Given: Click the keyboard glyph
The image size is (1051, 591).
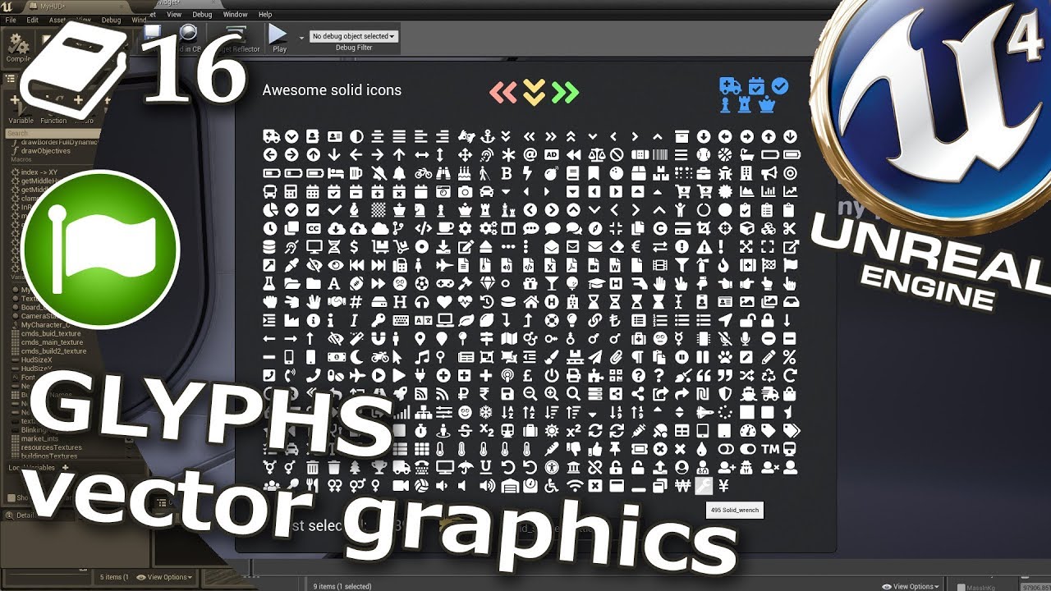Looking at the screenshot, I should click(x=401, y=320).
